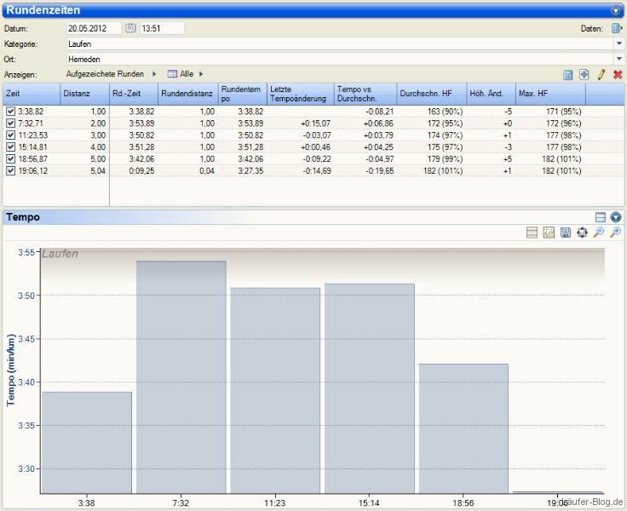The image size is (627, 511).
Task: Sort by the Durchschn. HF column header
Action: [431, 94]
